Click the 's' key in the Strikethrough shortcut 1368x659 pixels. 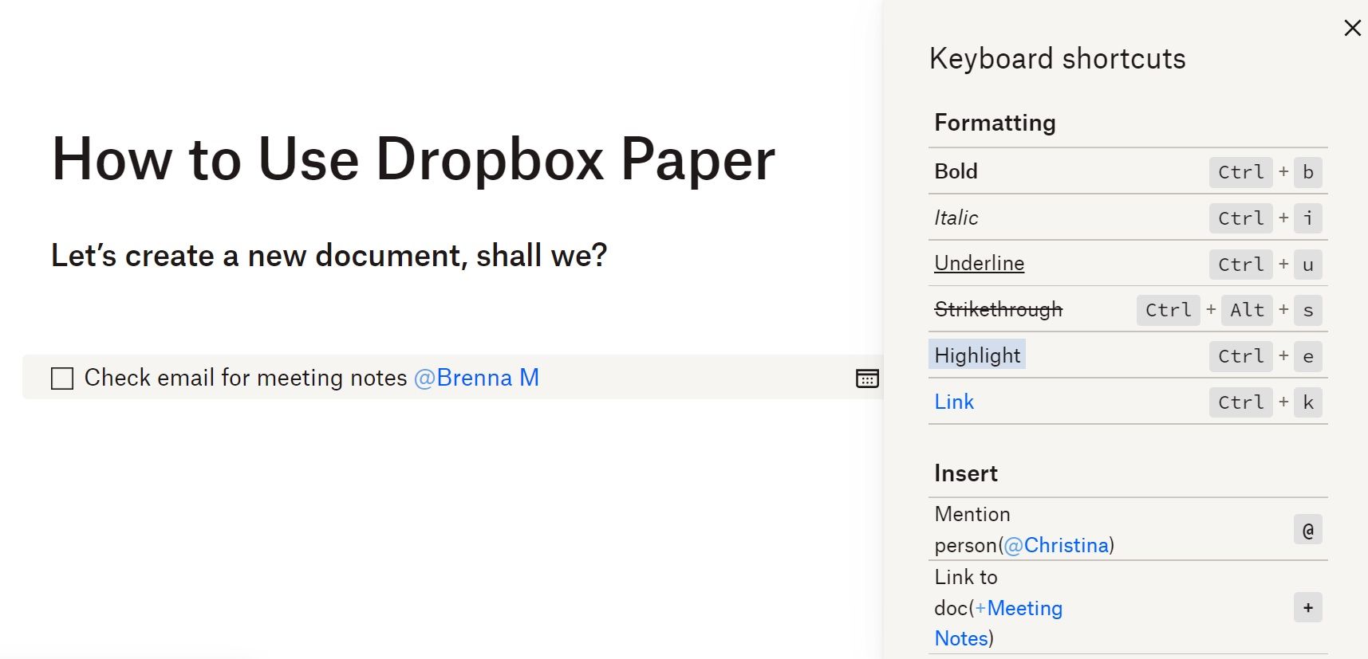tap(1307, 310)
